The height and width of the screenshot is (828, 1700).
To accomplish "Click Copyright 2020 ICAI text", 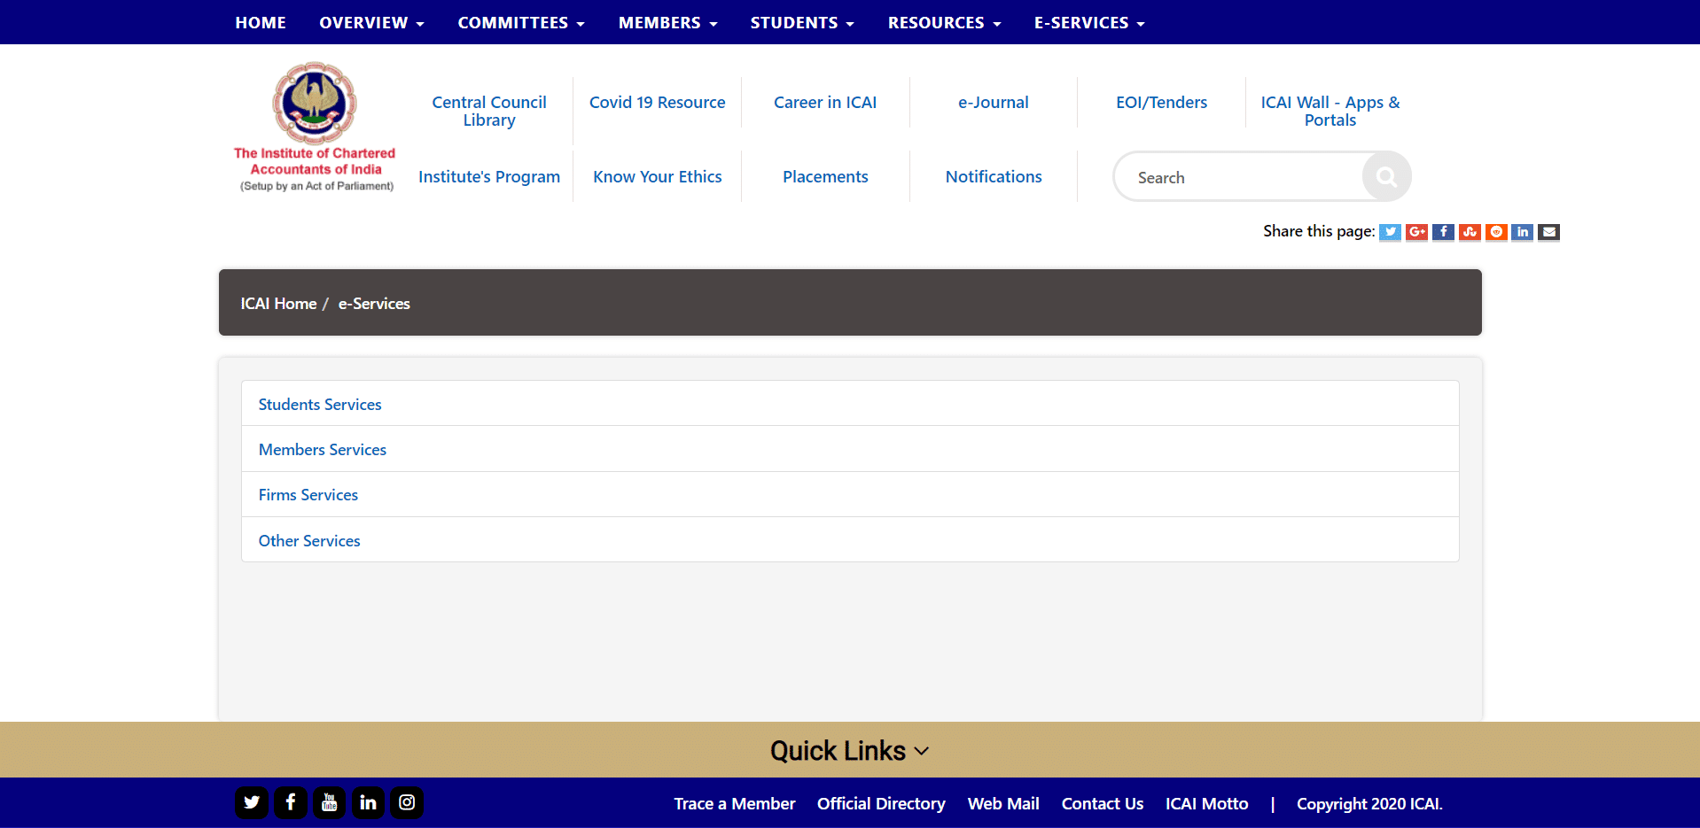I will coord(1369,803).
